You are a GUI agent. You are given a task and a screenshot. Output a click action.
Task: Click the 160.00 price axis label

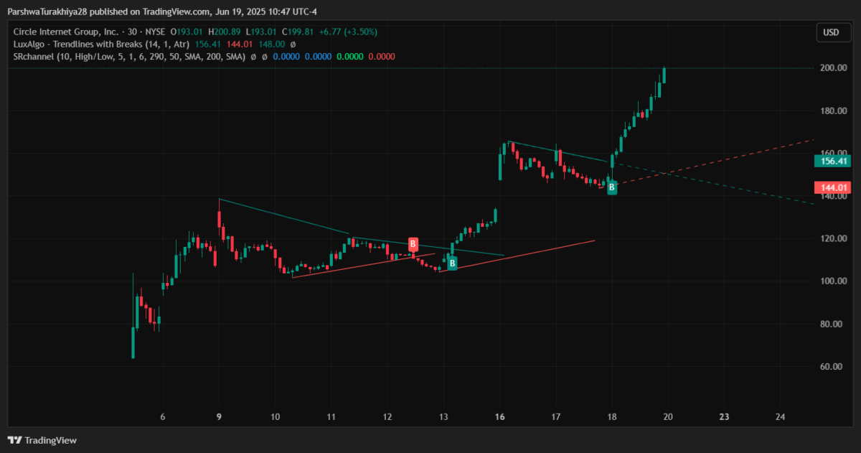832,153
